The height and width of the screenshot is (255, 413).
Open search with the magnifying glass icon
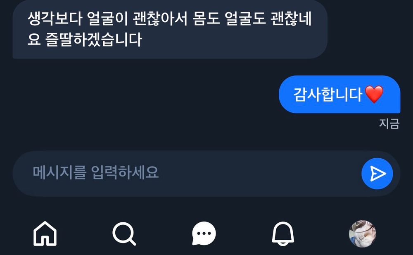point(124,234)
